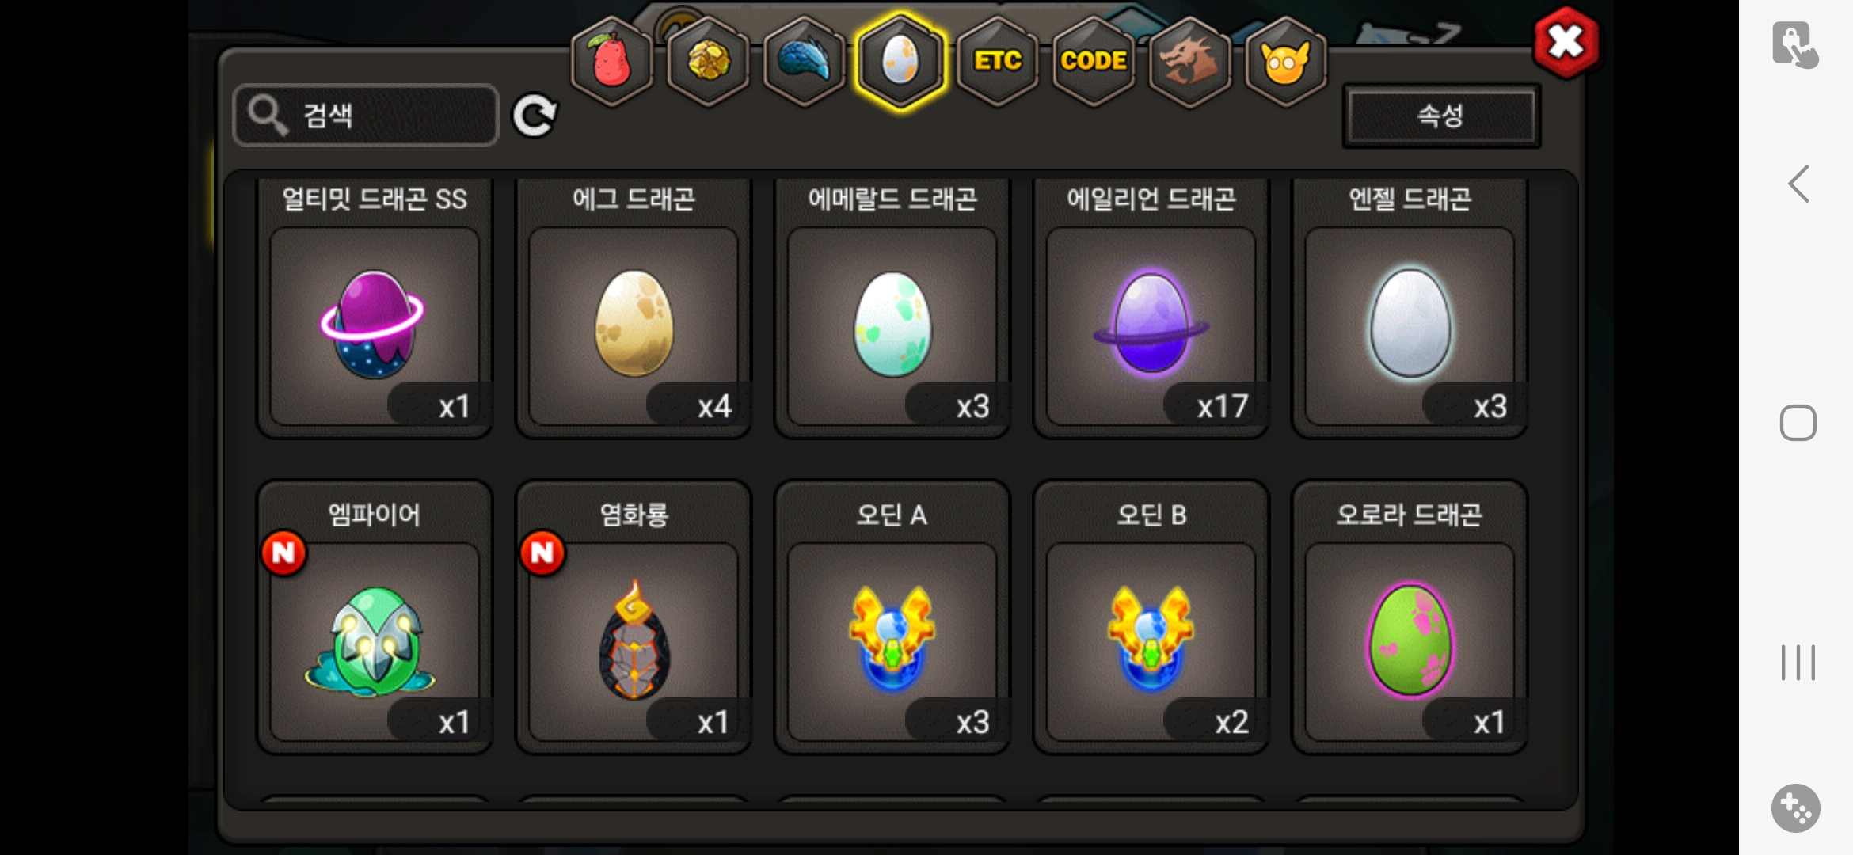Switch to the brown dragon head tab

[1189, 61]
